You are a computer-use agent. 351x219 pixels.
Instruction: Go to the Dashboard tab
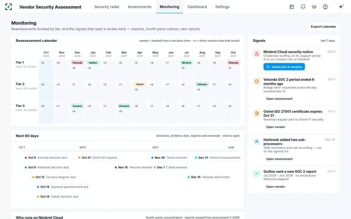tap(197, 7)
